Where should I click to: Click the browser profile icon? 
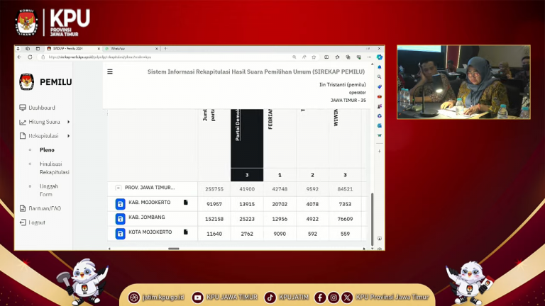click(18, 49)
